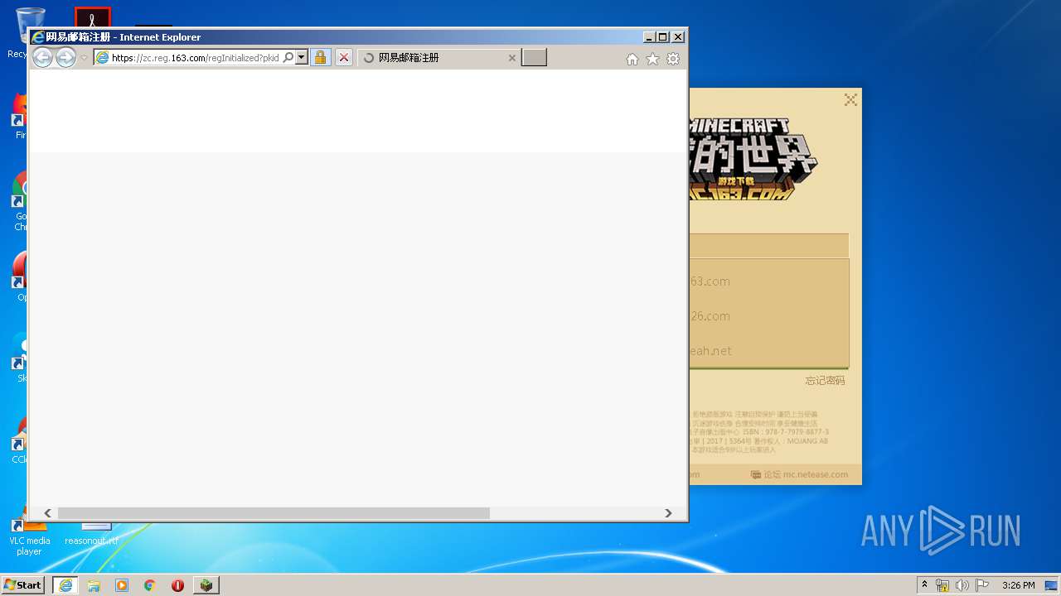Screen dimensions: 1061x596
Task: Click the Minecraft block taskbar icon
Action: 206,585
